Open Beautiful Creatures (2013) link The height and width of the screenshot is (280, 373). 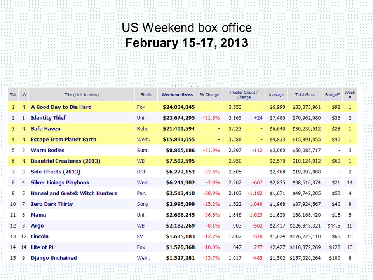click(x=66, y=161)
